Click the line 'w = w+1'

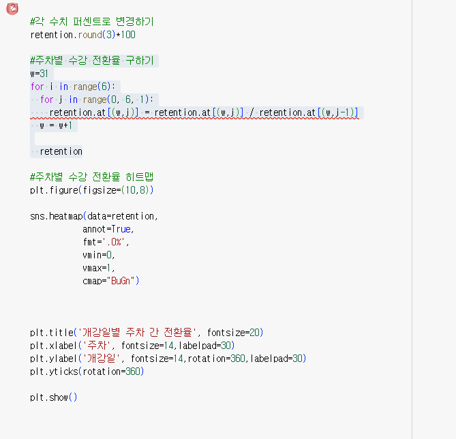56,125
